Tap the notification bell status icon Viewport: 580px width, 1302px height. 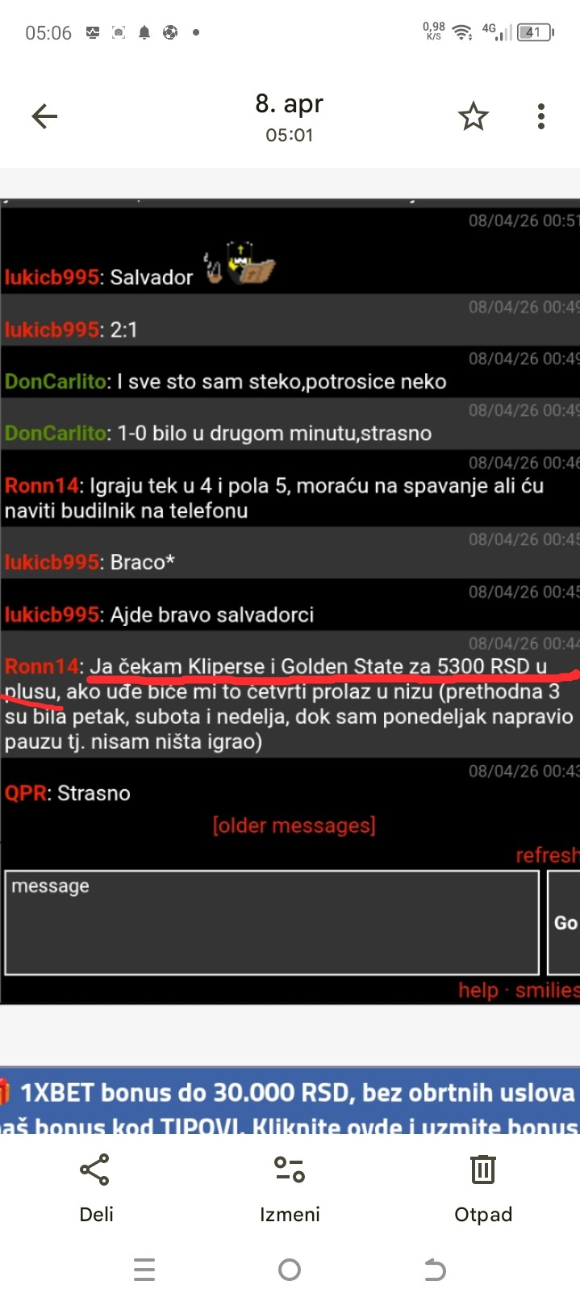tap(144, 32)
